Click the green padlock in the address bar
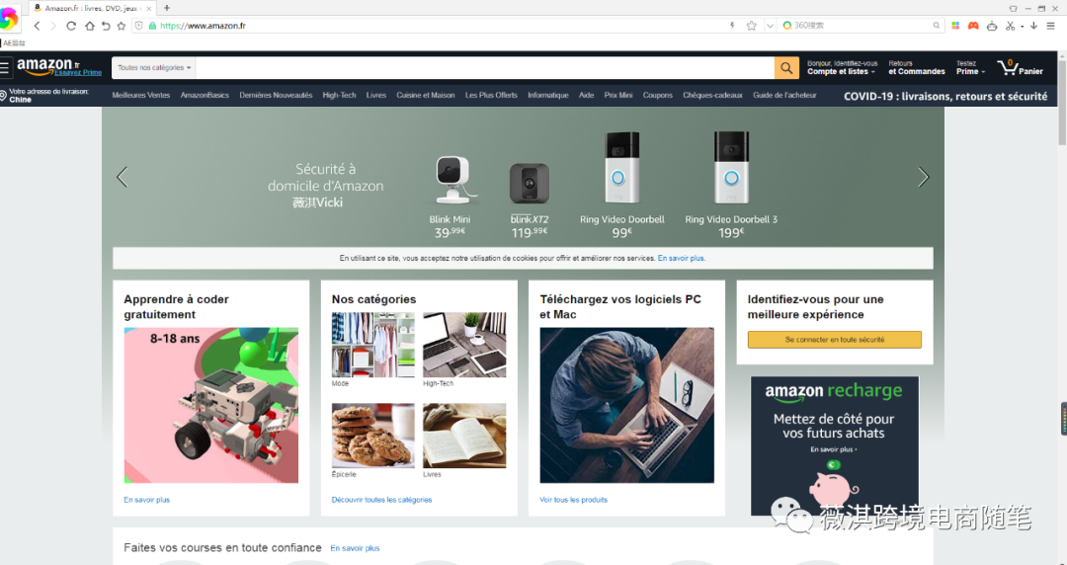Viewport: 1067px width, 565px height. pyautogui.click(x=152, y=26)
